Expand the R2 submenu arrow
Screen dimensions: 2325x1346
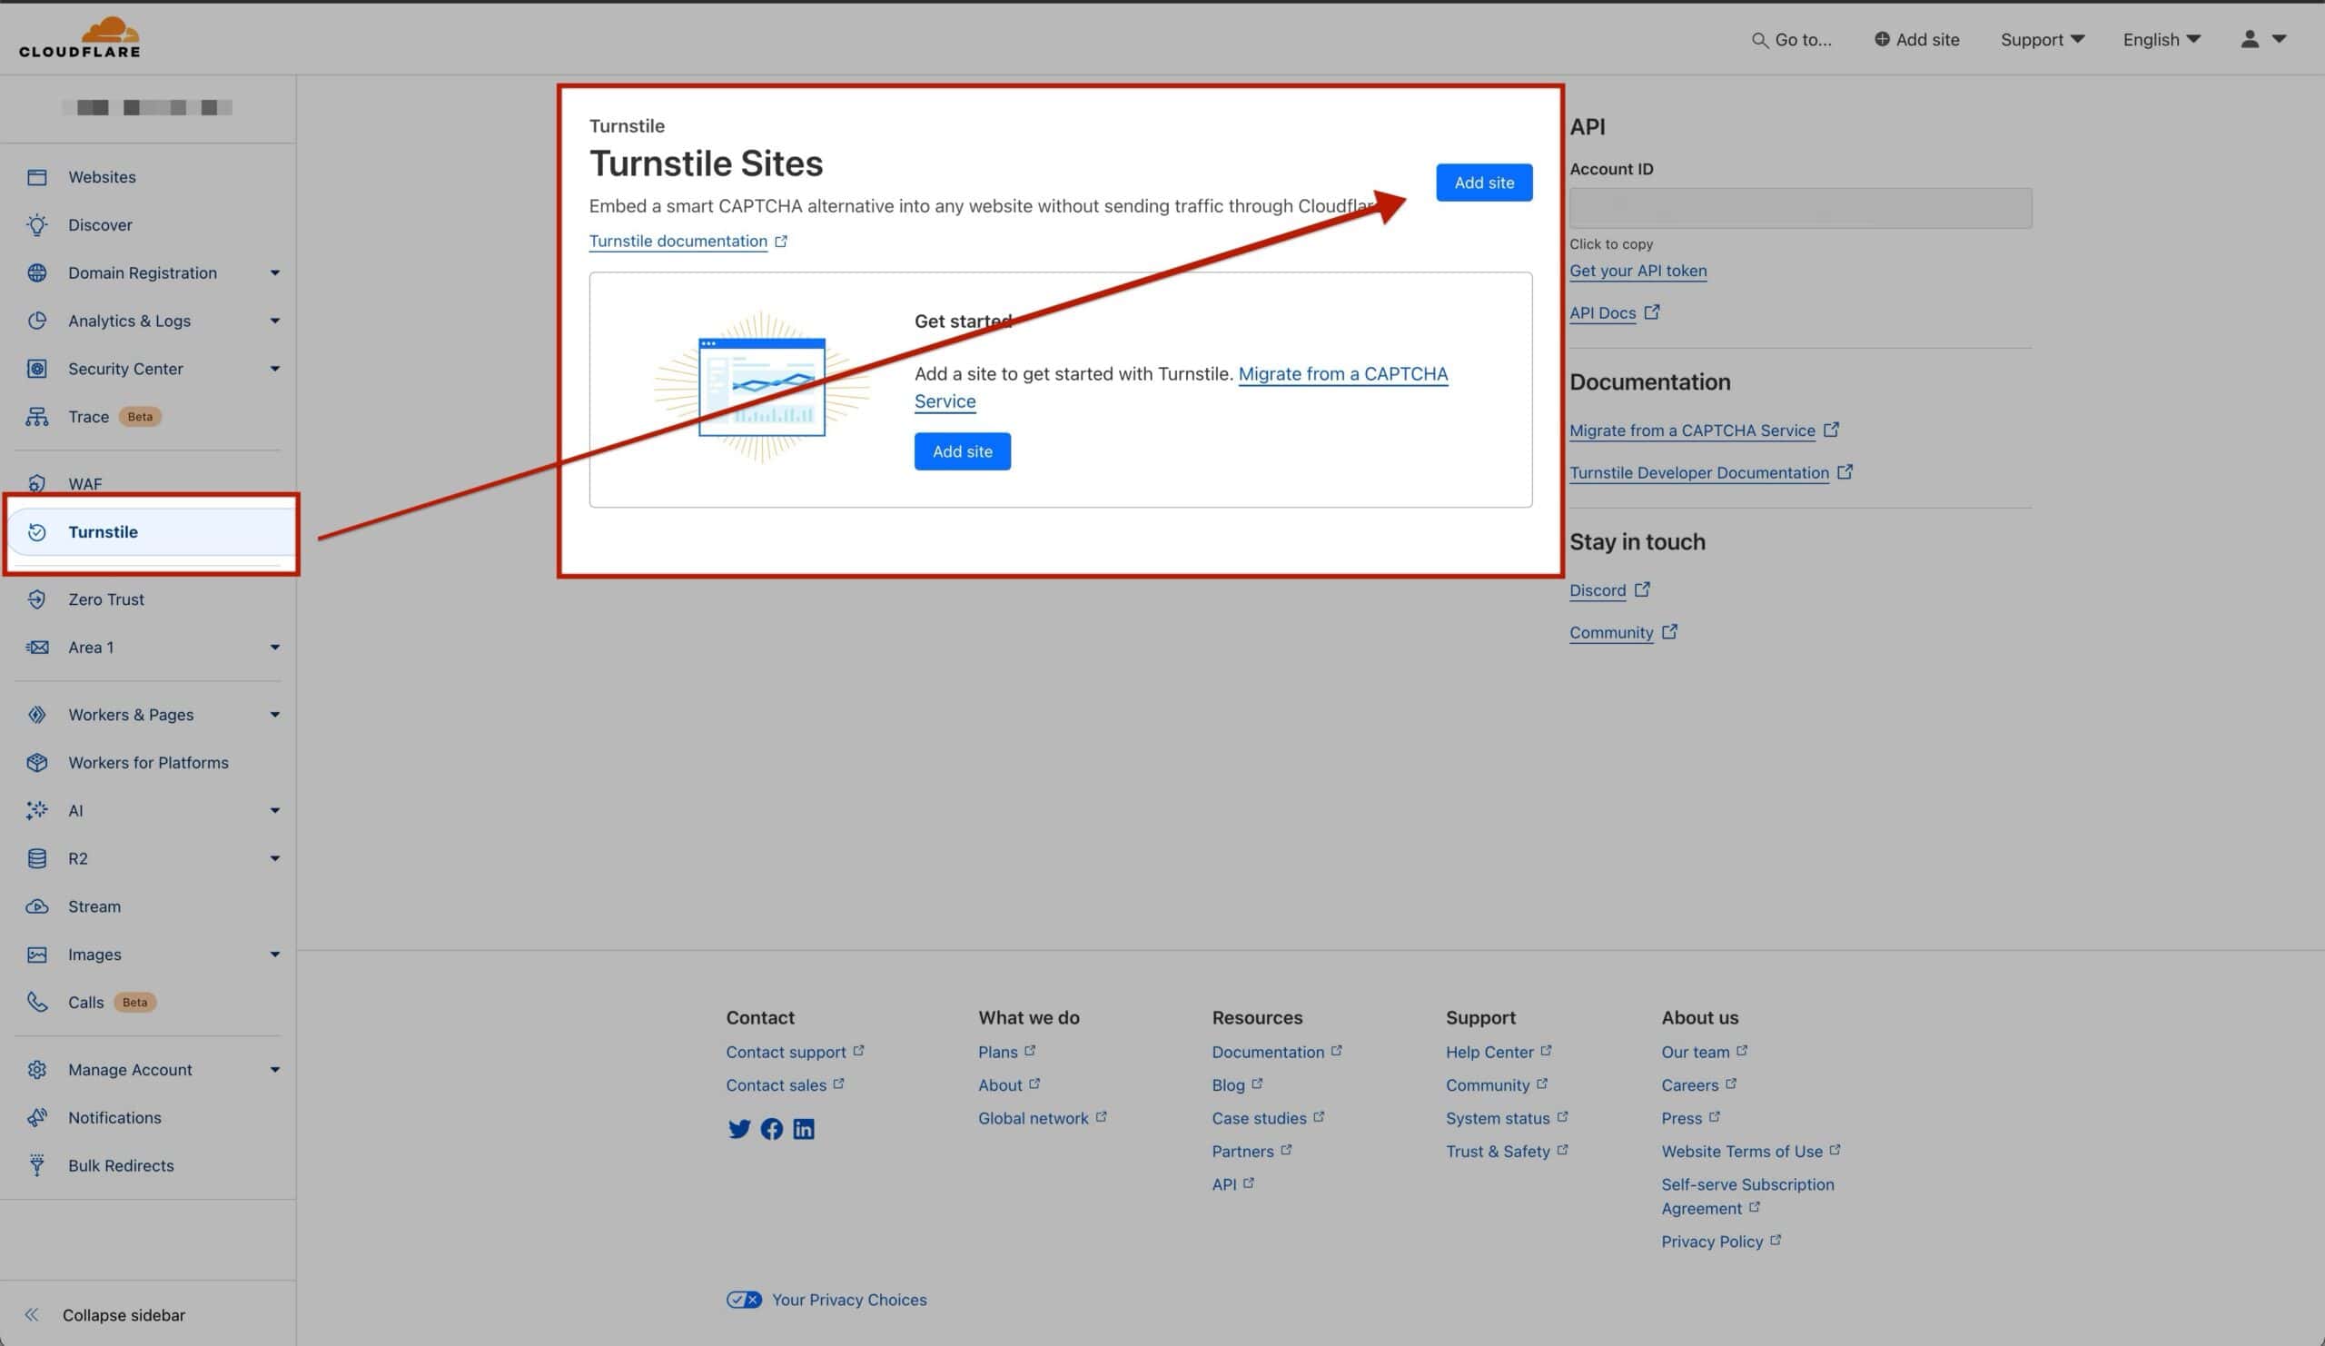275,859
